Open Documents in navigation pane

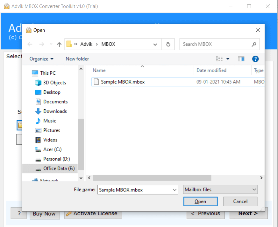(55, 102)
